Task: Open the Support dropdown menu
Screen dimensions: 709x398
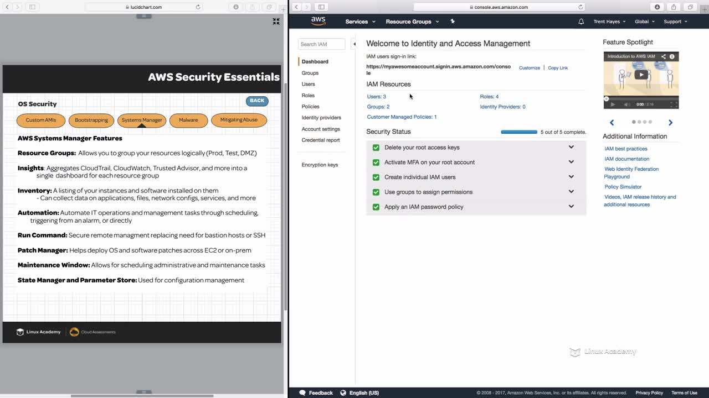Action: coord(675,22)
